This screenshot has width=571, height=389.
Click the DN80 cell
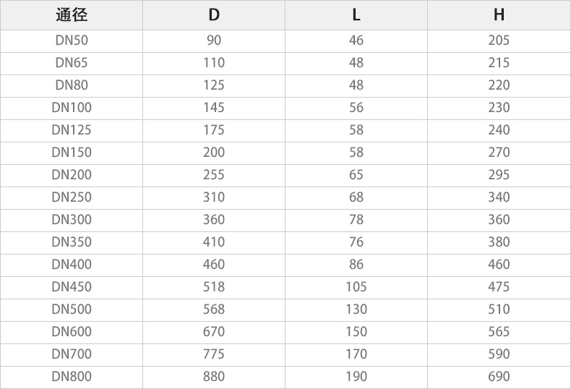point(72,85)
